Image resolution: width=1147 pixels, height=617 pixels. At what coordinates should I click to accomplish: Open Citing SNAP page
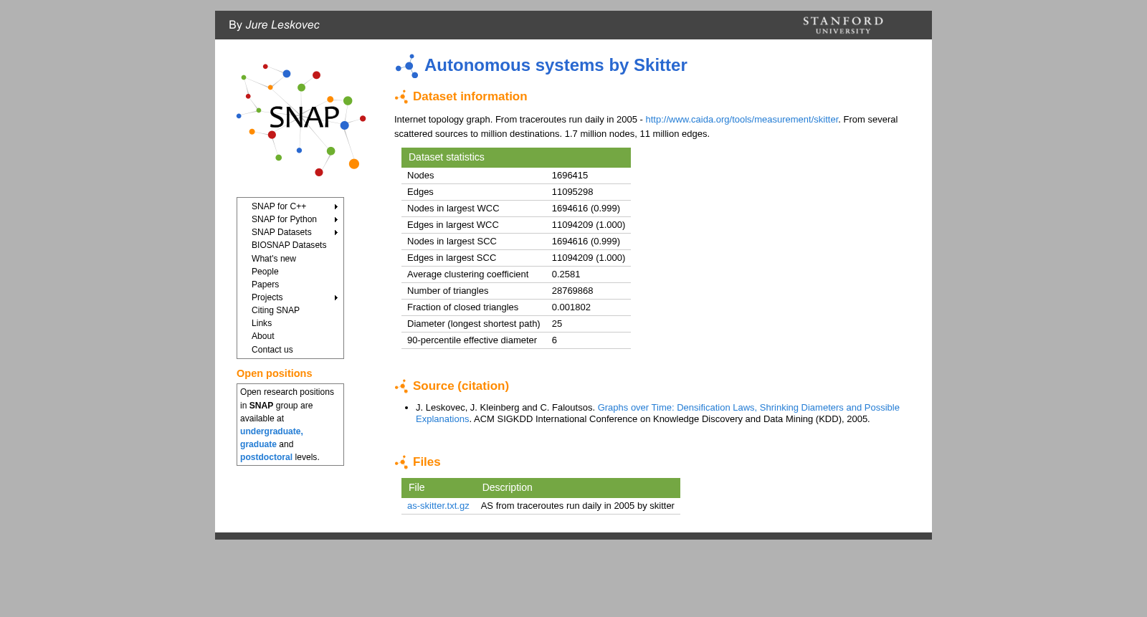[275, 310]
